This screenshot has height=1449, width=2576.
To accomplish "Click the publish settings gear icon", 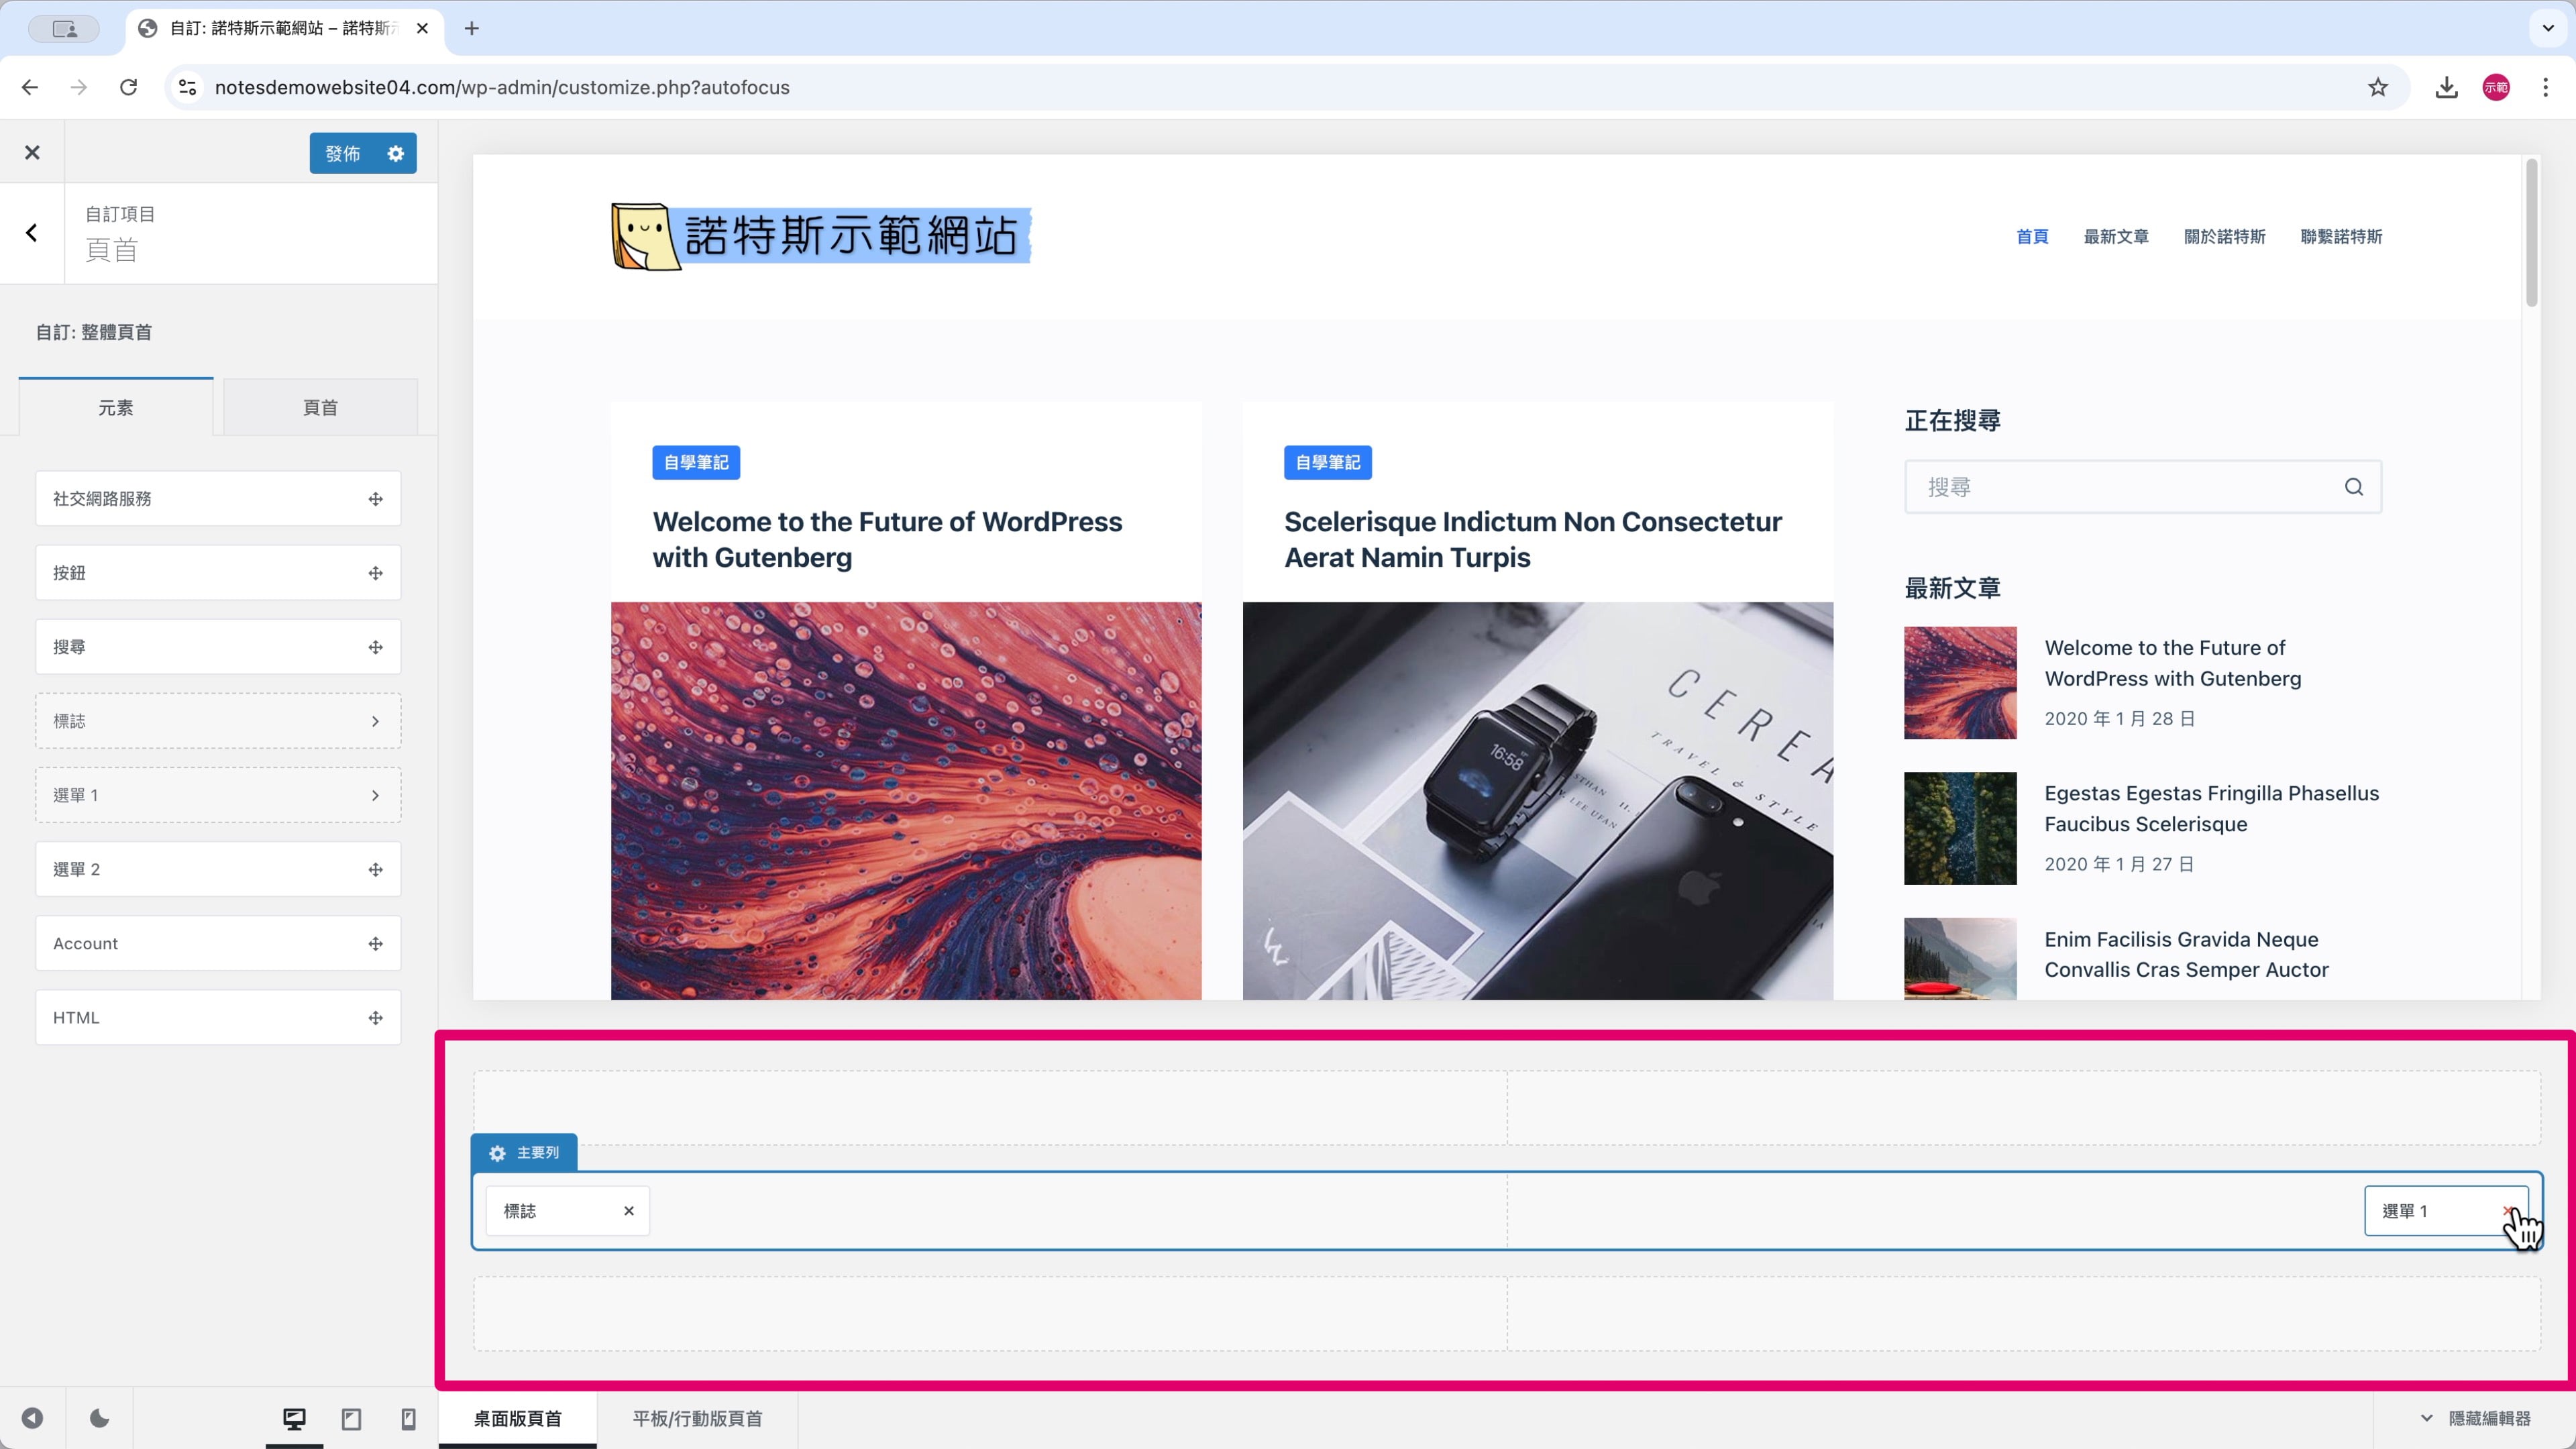I will [396, 153].
